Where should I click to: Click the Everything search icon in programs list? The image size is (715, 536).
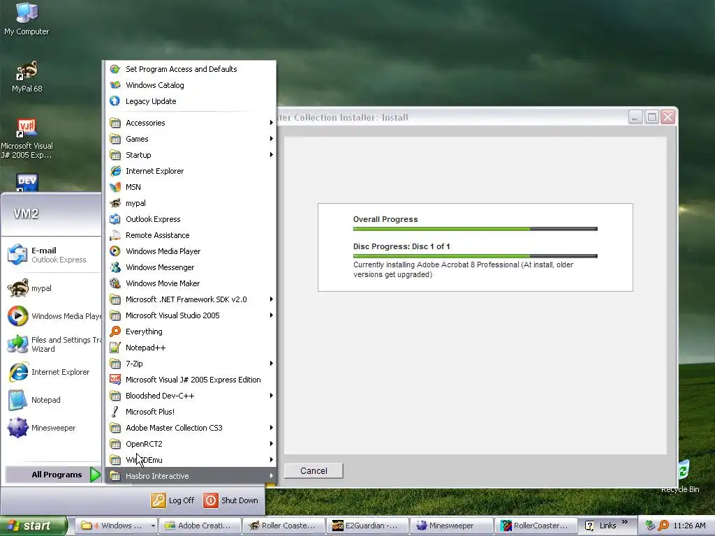point(115,332)
